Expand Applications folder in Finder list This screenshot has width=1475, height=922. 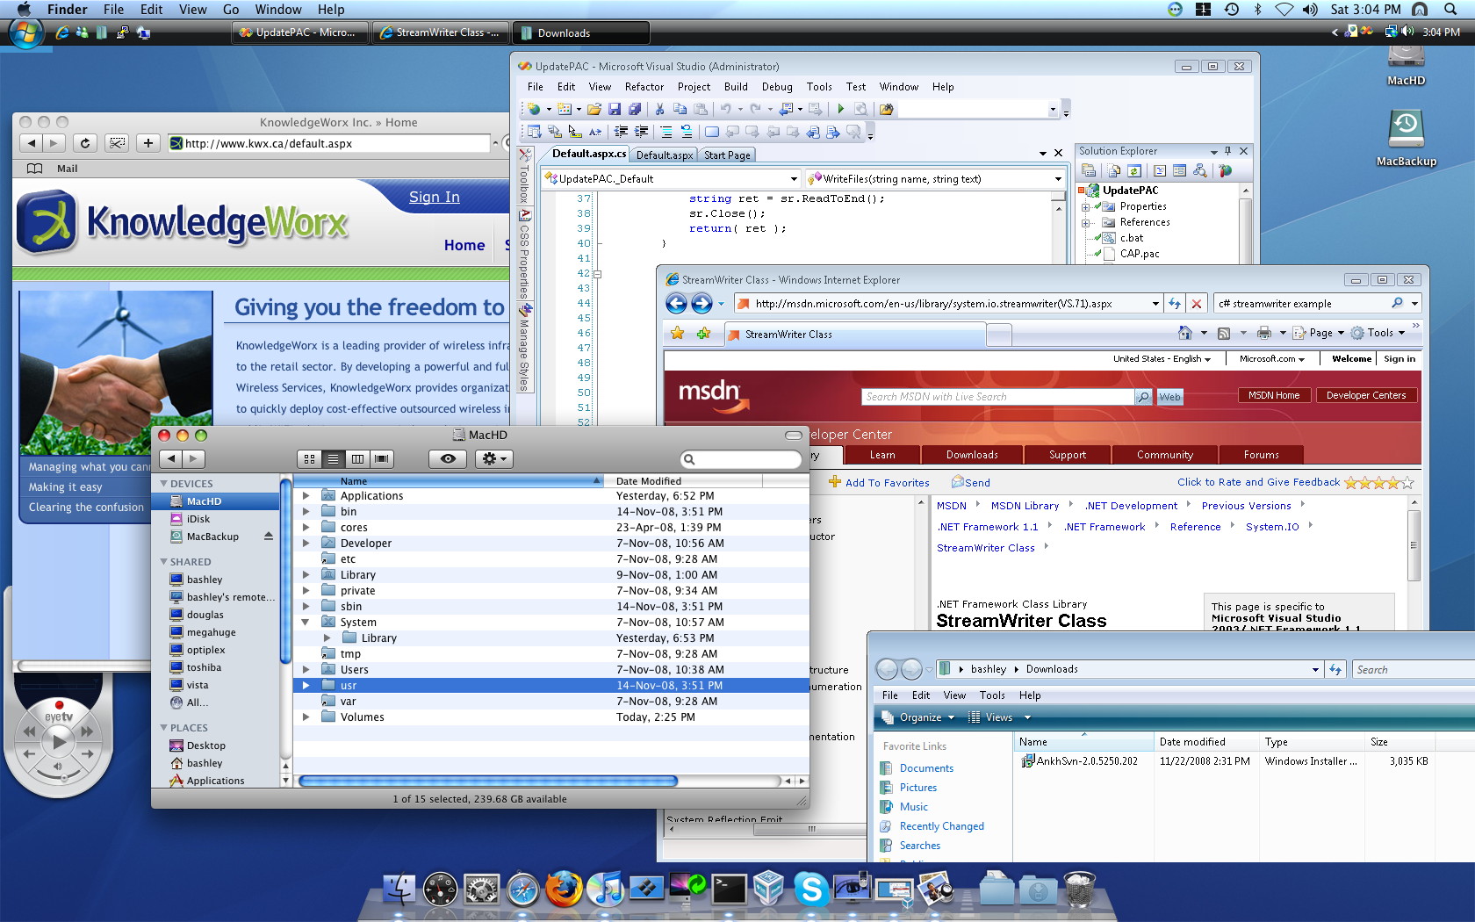coord(306,496)
